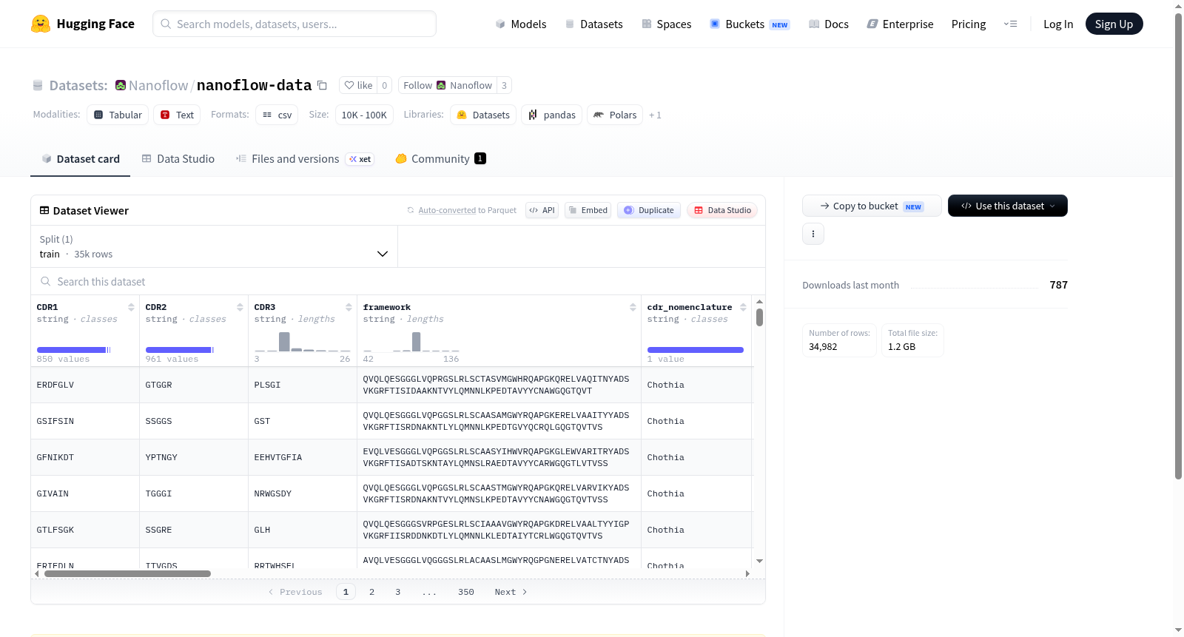Open Datasets in the top navigation
This screenshot has height=637, width=1184.
pyautogui.click(x=593, y=24)
